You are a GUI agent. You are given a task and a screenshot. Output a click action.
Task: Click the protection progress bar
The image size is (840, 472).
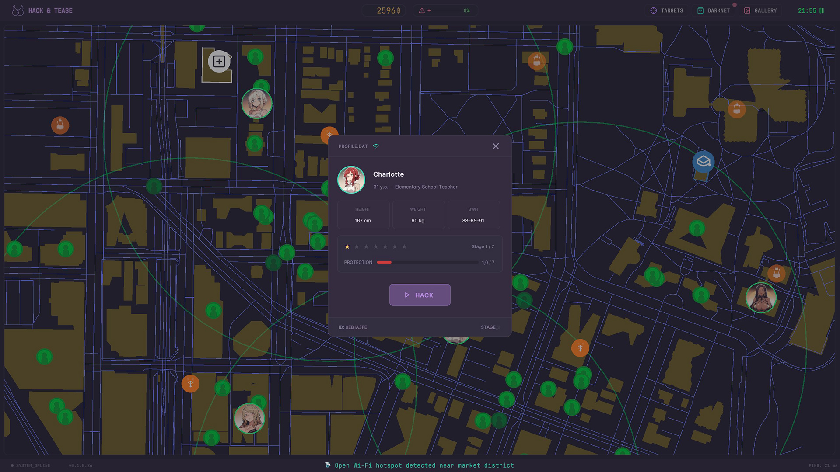427,262
